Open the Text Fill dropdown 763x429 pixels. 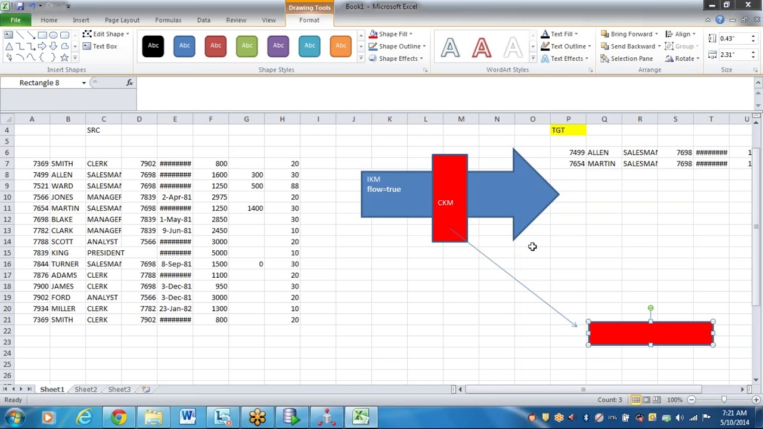(x=559, y=34)
